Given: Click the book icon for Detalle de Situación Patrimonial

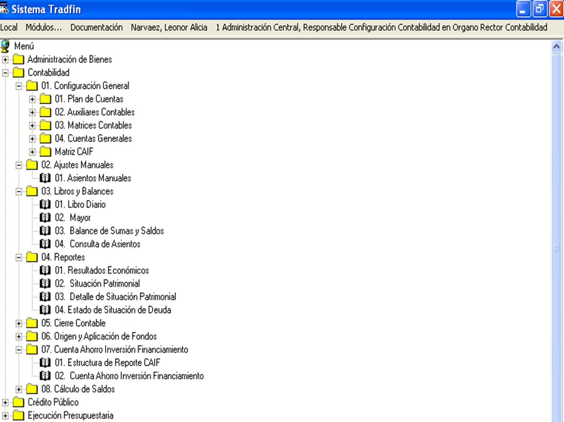Looking at the screenshot, I should [45, 296].
